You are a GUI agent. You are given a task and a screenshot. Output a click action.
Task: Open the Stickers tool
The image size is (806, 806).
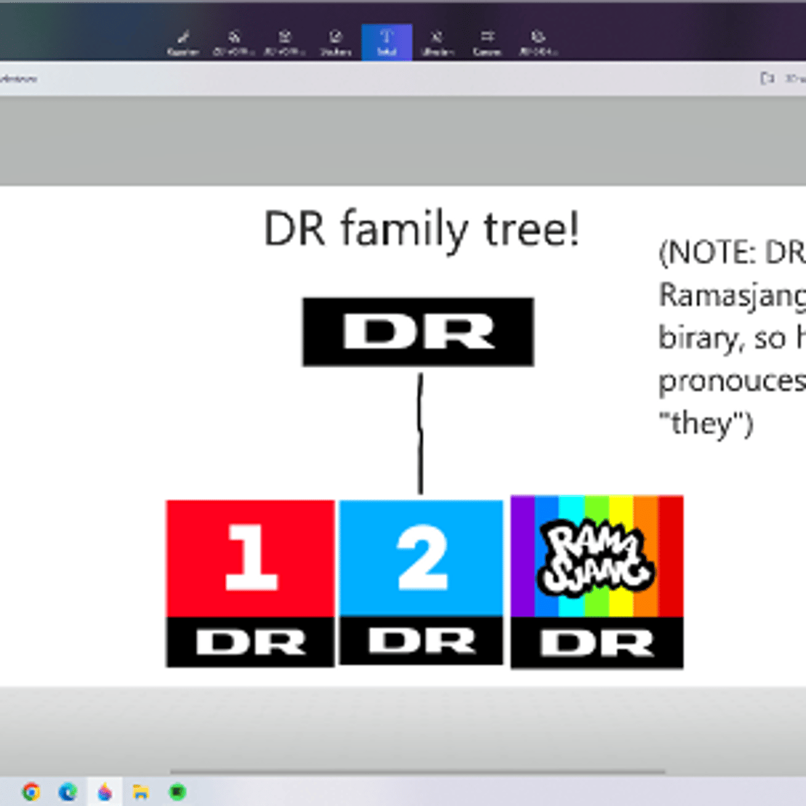(x=336, y=43)
